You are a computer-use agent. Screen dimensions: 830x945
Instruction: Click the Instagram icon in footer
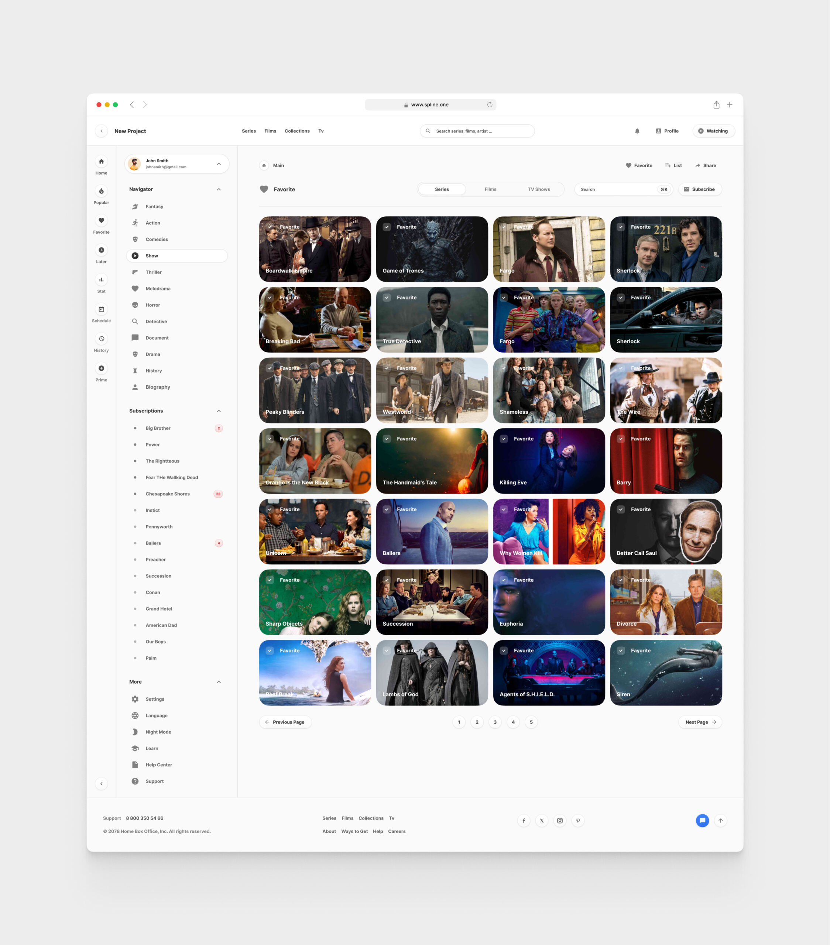click(x=559, y=821)
